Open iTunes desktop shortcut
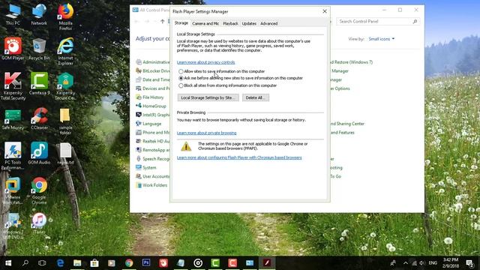Screen dimensions: 480x270 39,223
